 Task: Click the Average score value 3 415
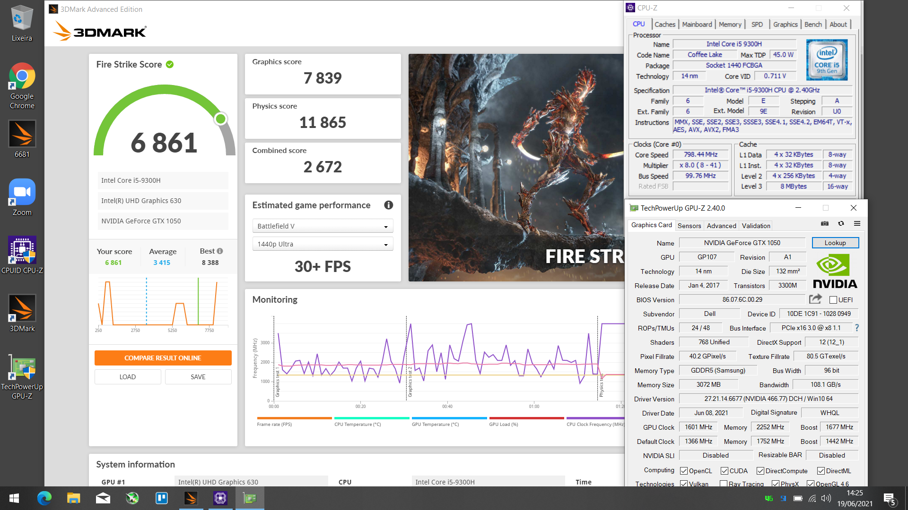(162, 263)
